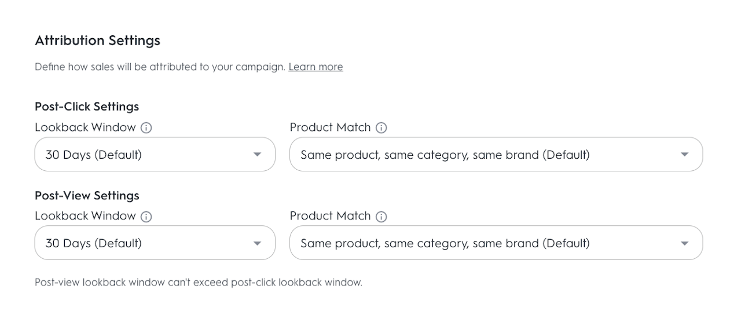Click caret arrow of Post-View Product Match dropdown

click(685, 243)
